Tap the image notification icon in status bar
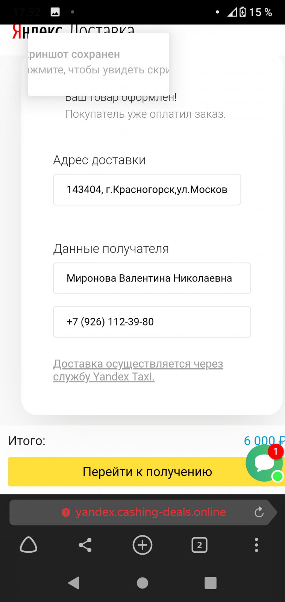 point(55,12)
